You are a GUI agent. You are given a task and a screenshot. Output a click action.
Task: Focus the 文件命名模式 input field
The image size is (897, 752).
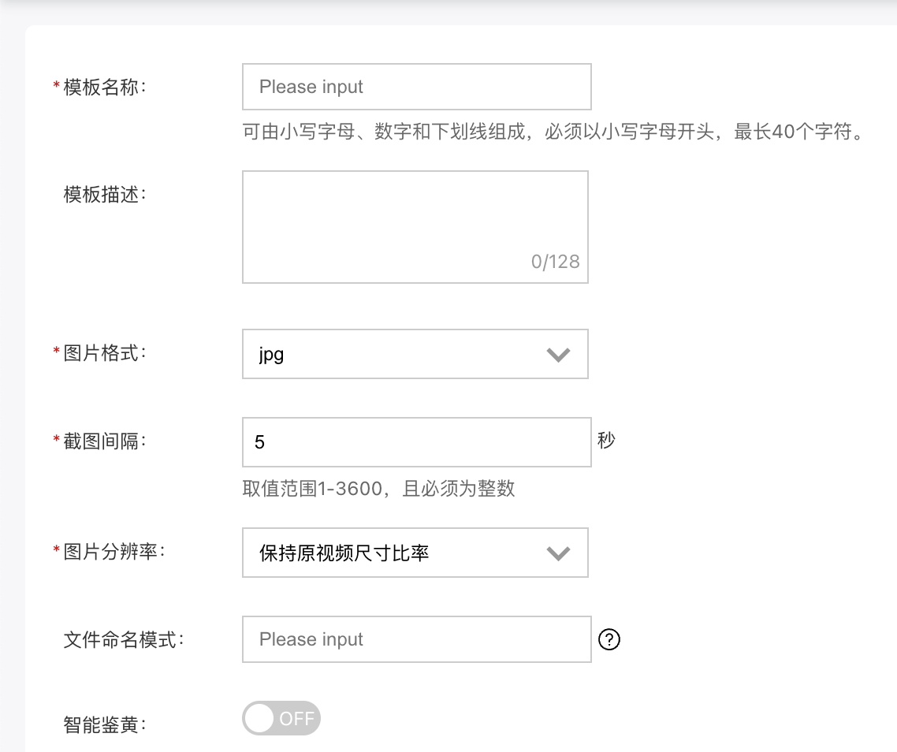416,639
